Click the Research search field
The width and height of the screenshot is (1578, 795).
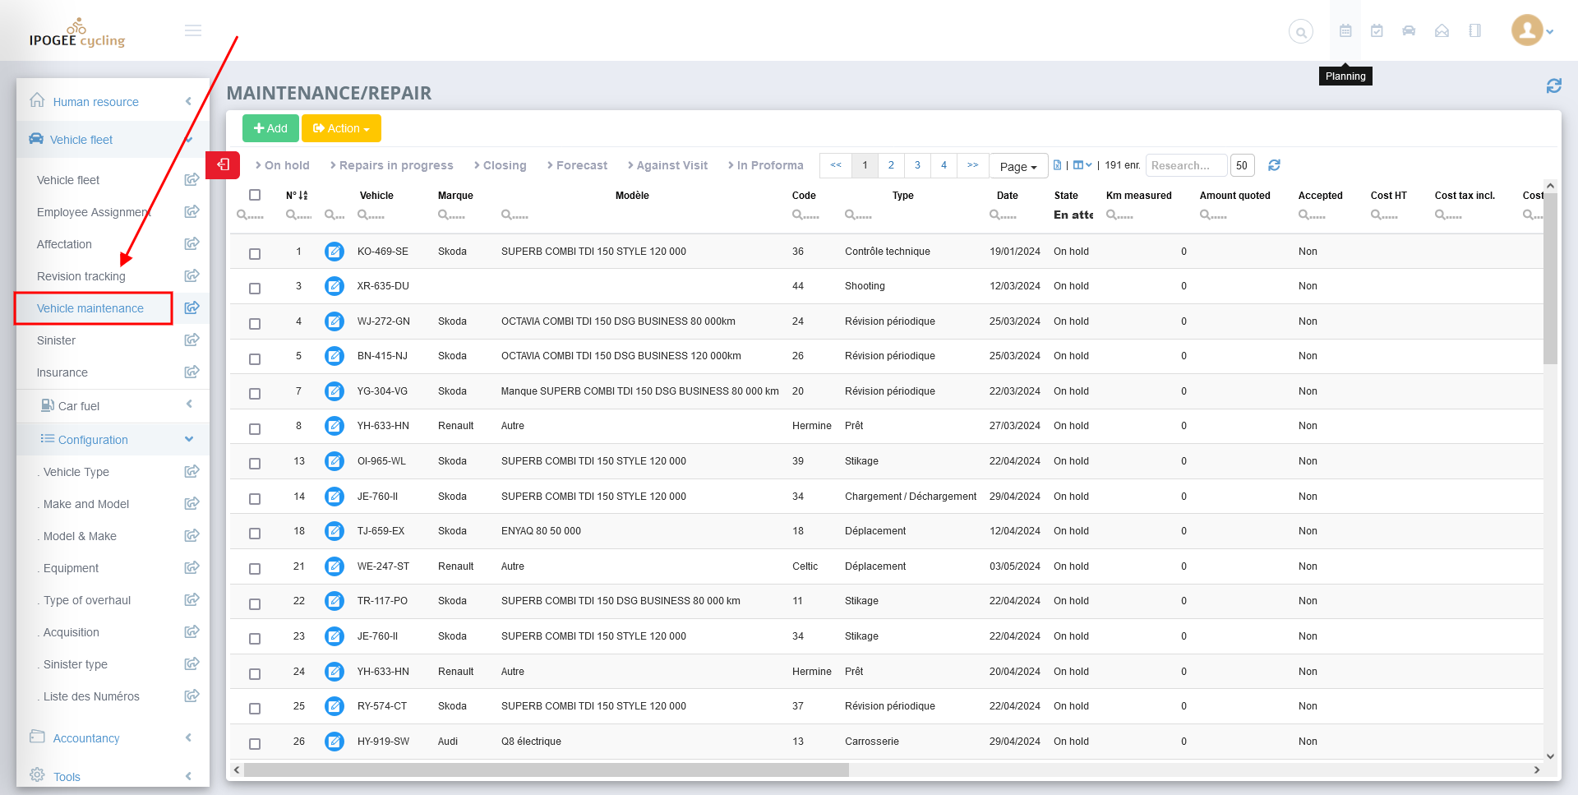point(1186,165)
